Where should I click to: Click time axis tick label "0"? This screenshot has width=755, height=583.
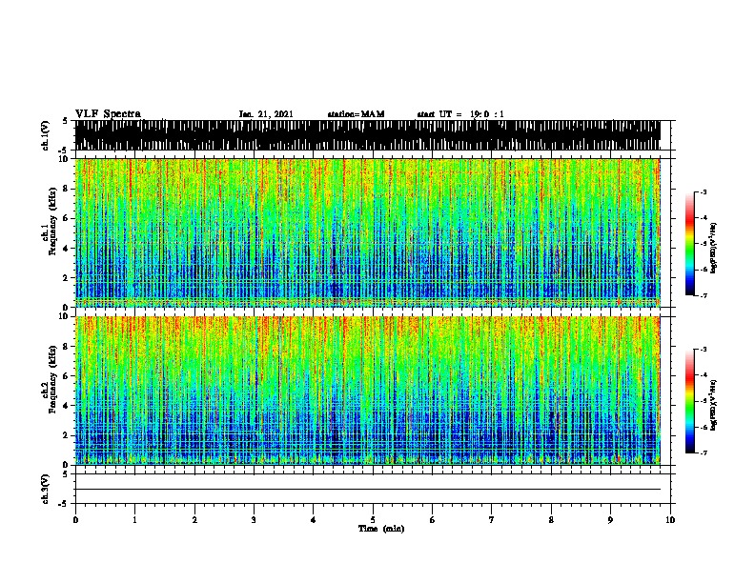[x=75, y=520]
